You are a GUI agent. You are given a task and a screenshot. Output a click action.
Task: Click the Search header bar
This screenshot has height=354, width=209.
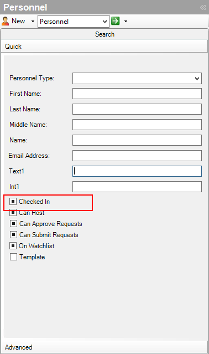coord(104,34)
